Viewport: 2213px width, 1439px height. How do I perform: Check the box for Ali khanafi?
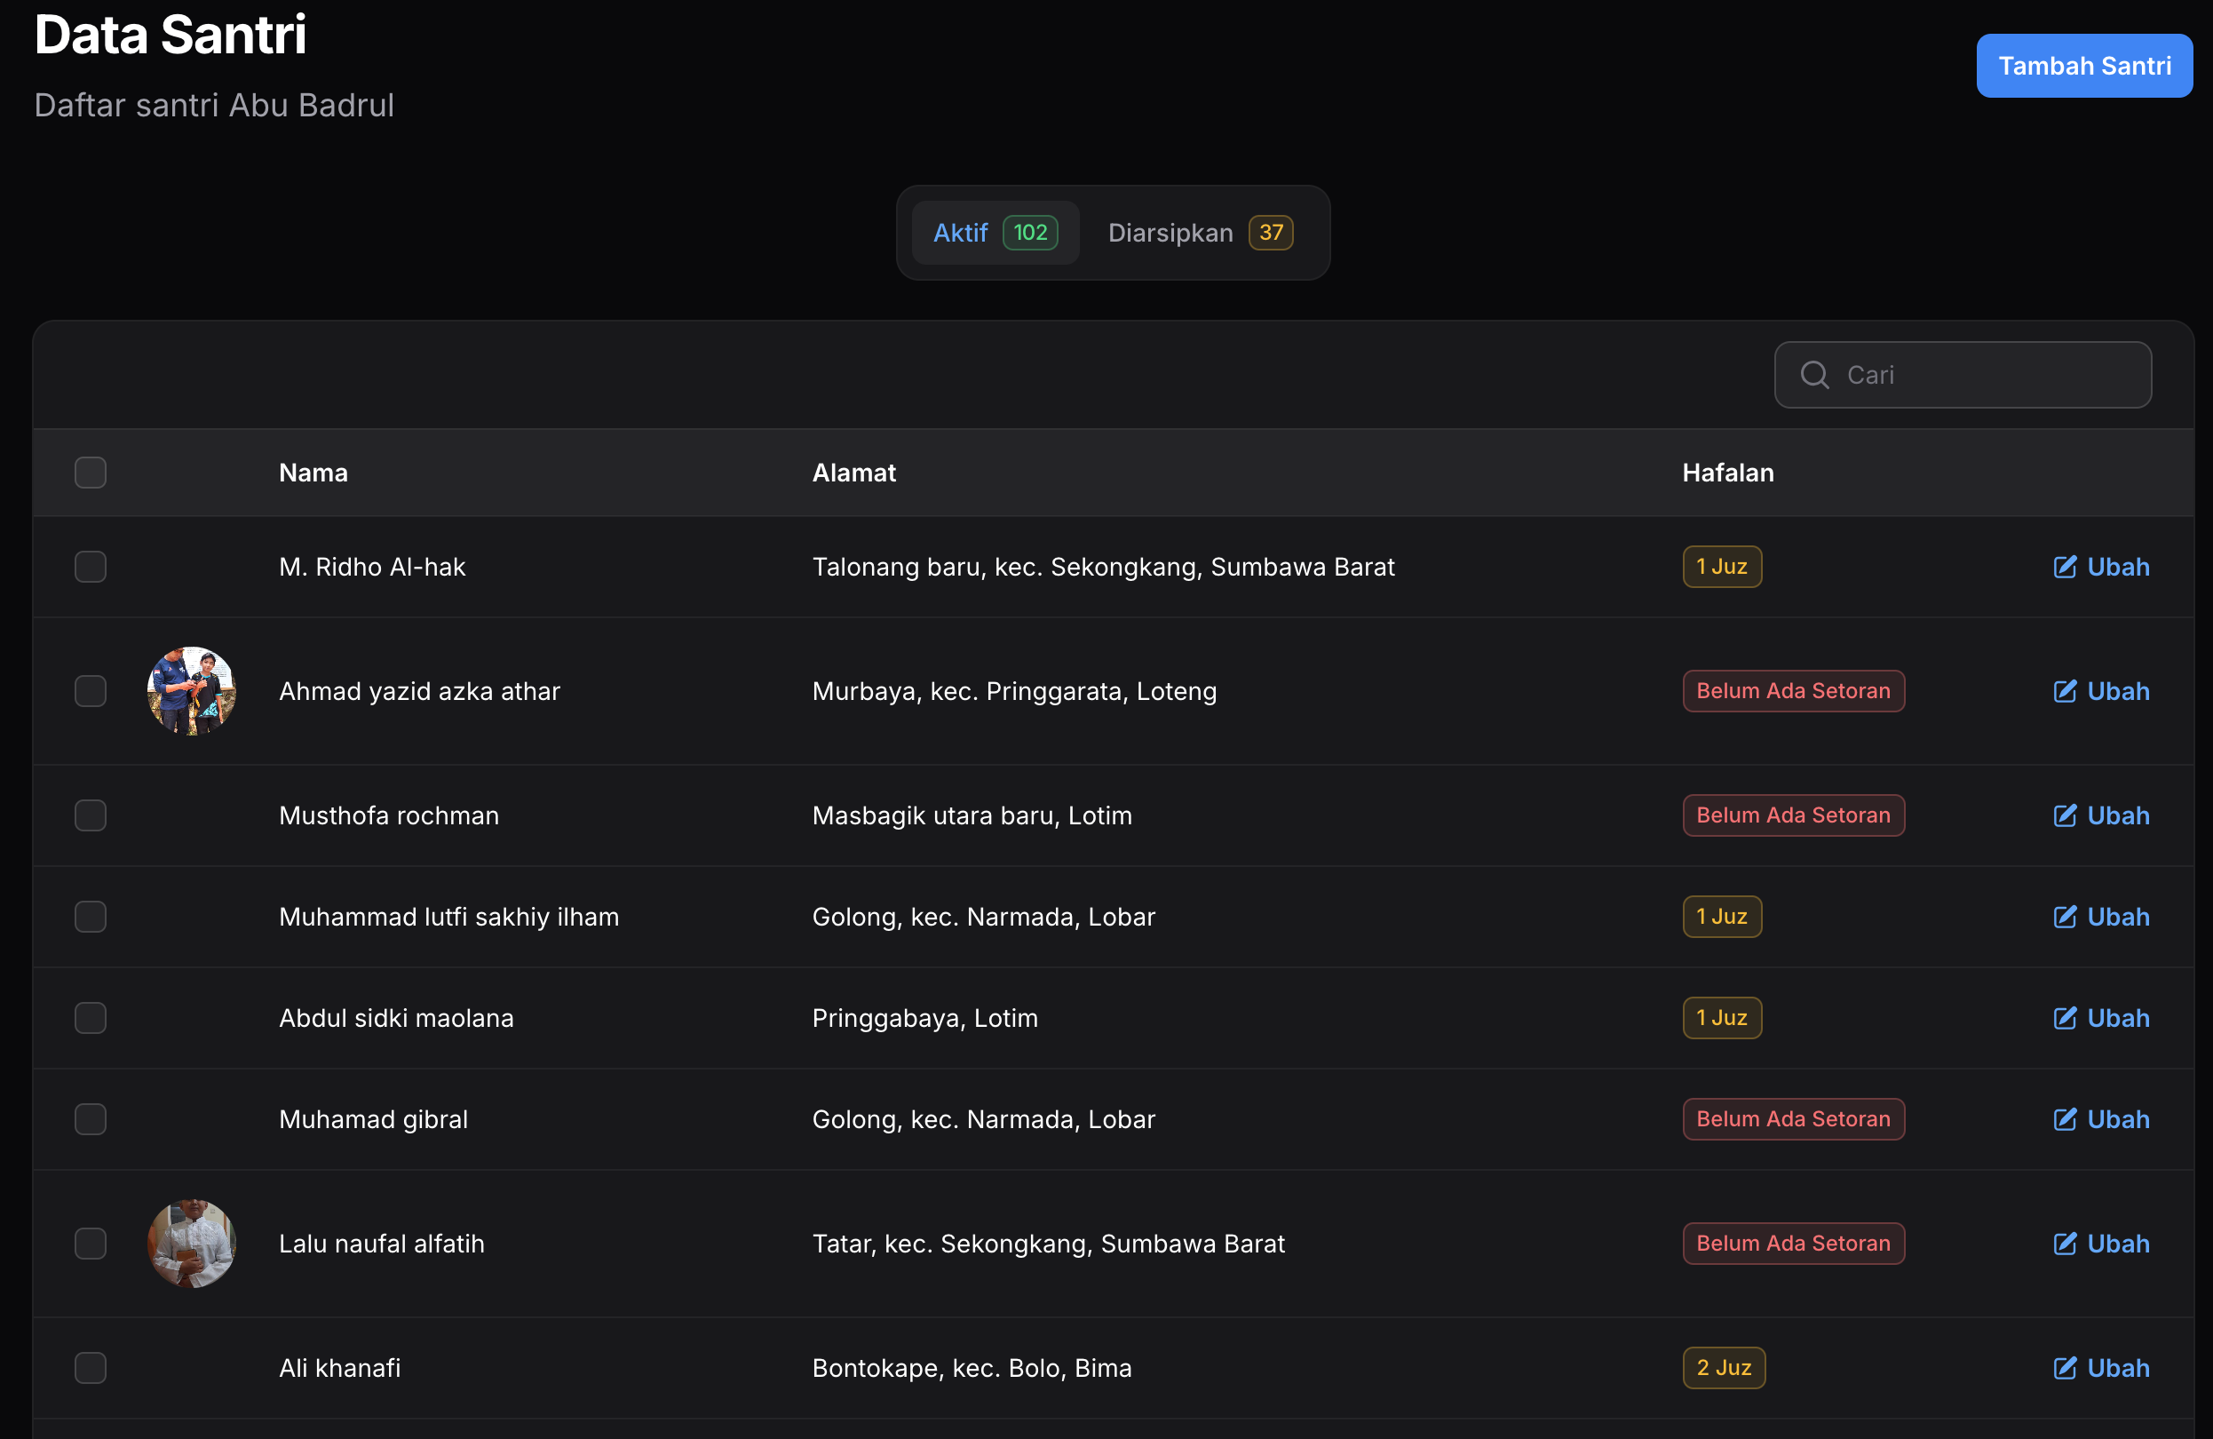91,1368
